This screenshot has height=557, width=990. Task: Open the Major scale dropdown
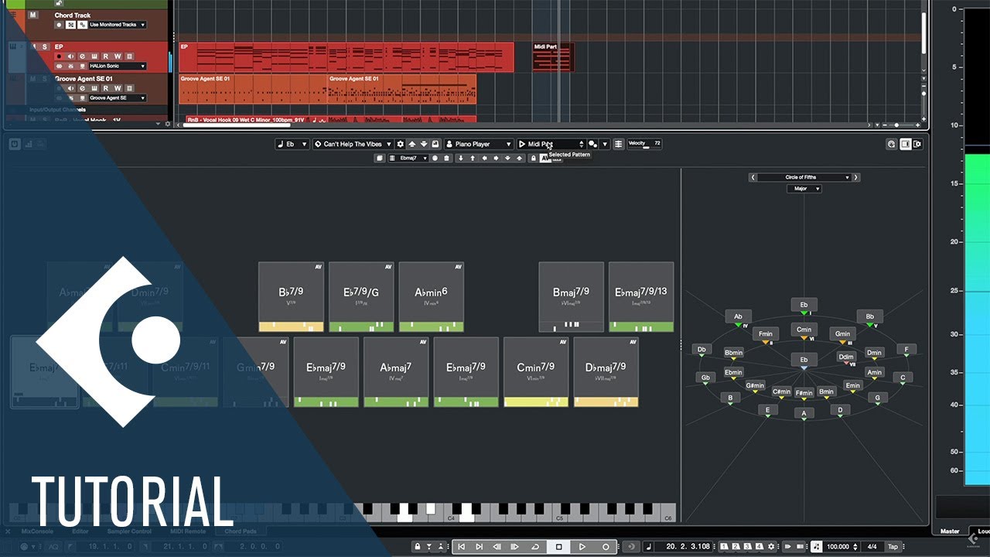pos(804,189)
